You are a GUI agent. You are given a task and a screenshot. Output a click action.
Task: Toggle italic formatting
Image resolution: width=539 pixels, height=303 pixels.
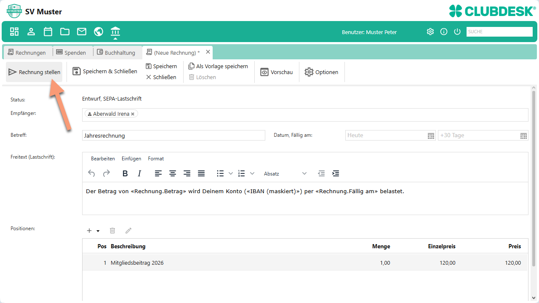pyautogui.click(x=139, y=173)
